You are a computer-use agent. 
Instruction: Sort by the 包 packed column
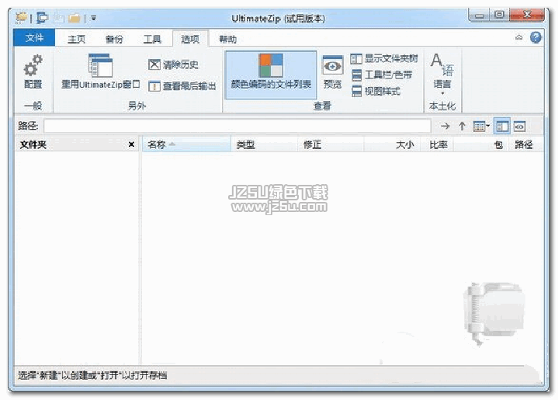point(480,144)
